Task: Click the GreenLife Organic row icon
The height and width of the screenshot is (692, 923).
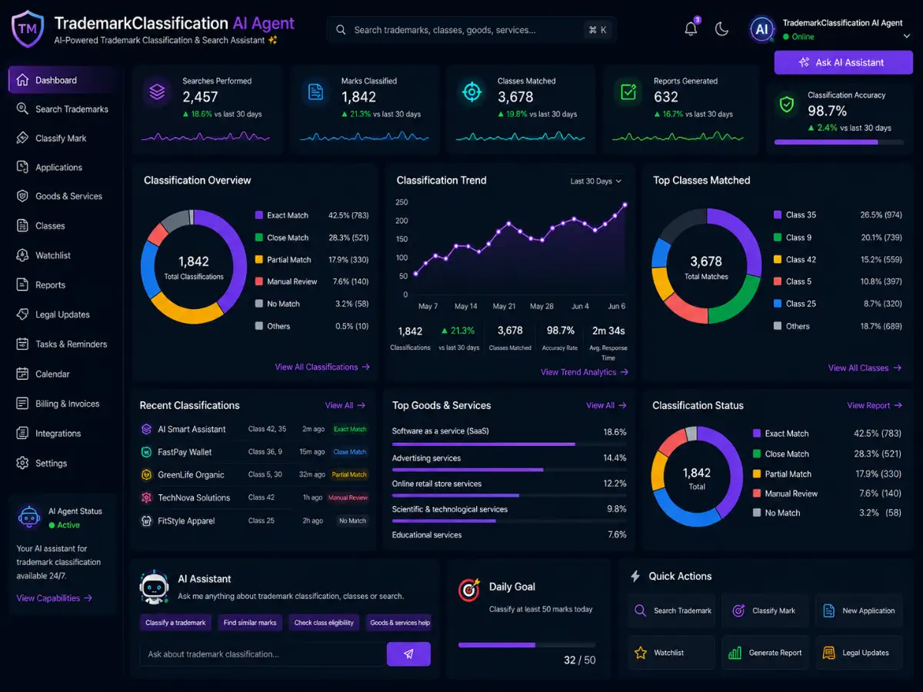Action: (x=146, y=474)
